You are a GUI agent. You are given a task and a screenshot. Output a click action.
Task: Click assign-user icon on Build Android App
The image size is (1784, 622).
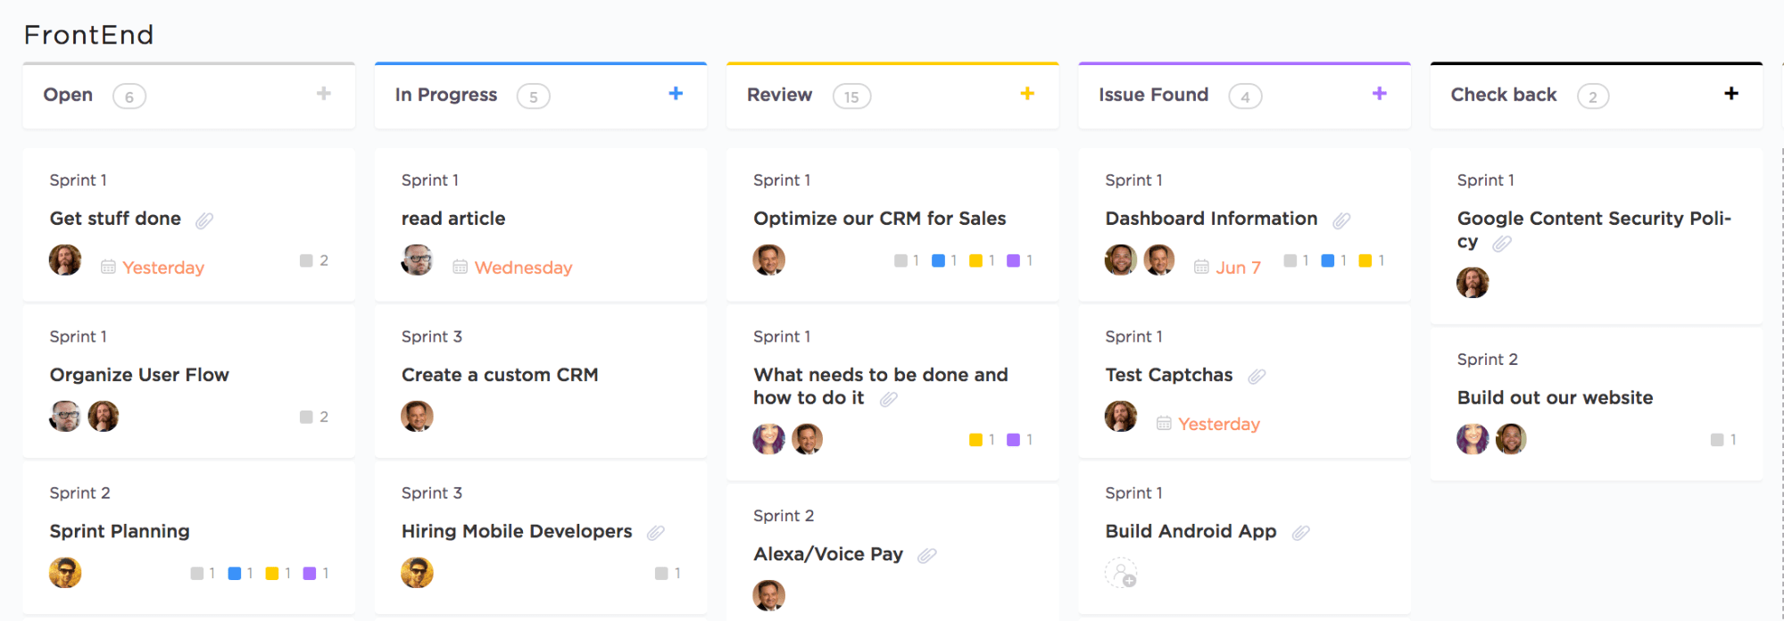[x=1121, y=573]
